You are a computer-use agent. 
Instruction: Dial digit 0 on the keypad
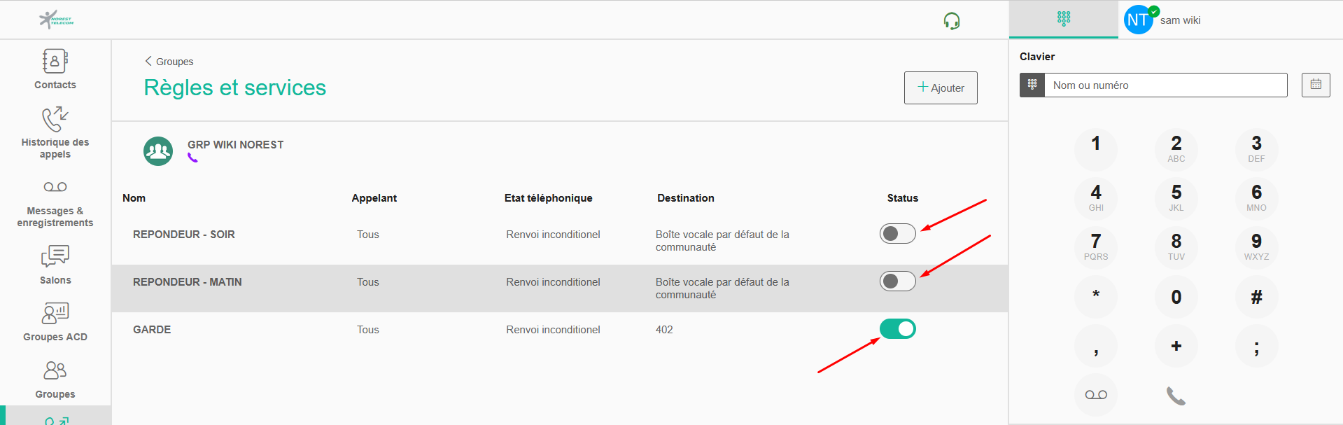(x=1176, y=297)
